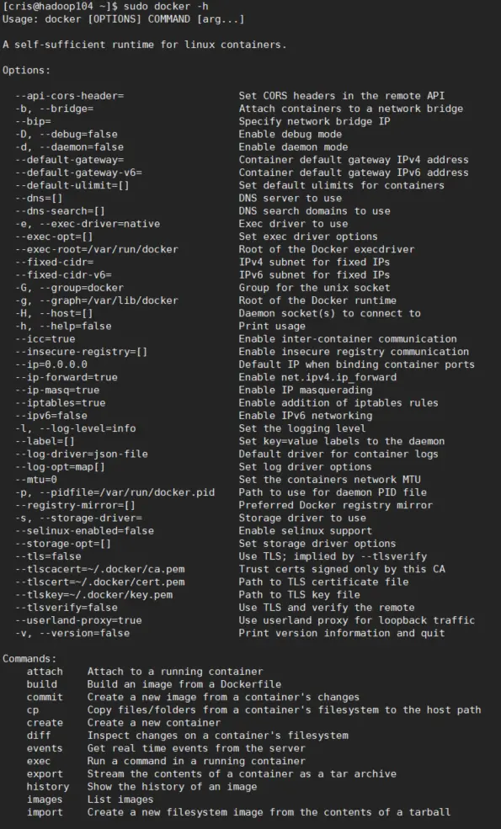This screenshot has width=501, height=829.
Task: Click the '--userland-proxy=true' option text
Action: (x=78, y=620)
